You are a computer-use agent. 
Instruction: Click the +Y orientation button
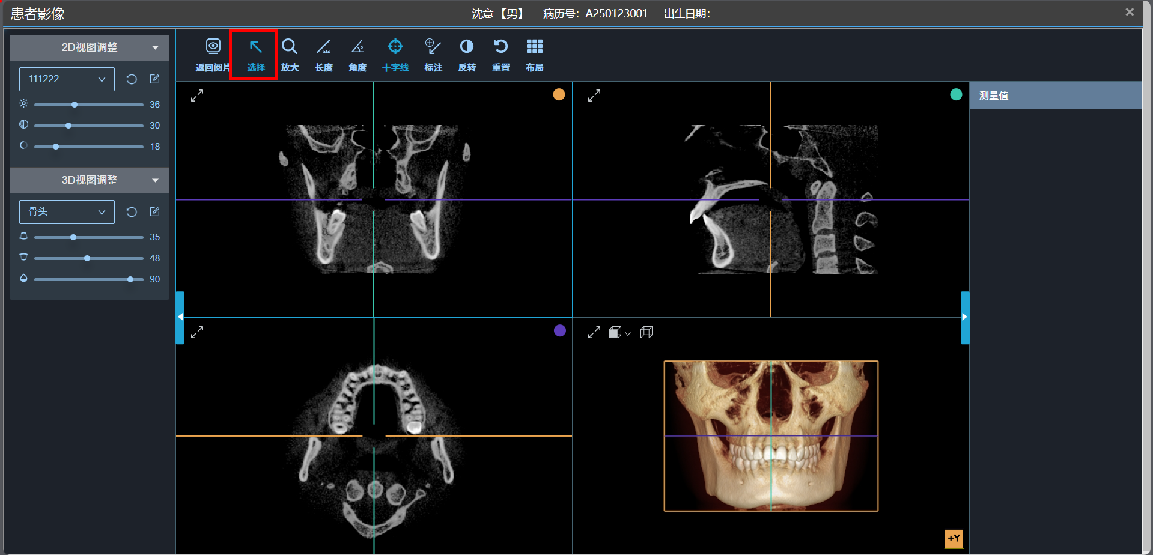pyautogui.click(x=954, y=538)
